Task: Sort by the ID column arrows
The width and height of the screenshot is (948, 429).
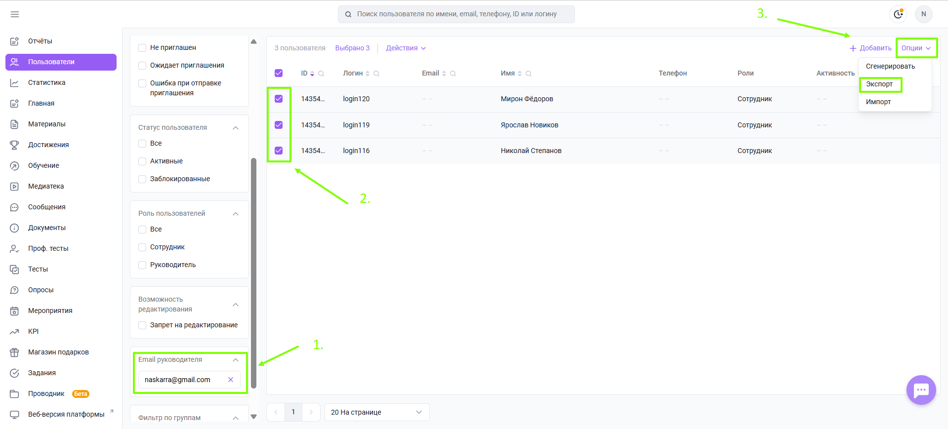Action: [x=312, y=74]
